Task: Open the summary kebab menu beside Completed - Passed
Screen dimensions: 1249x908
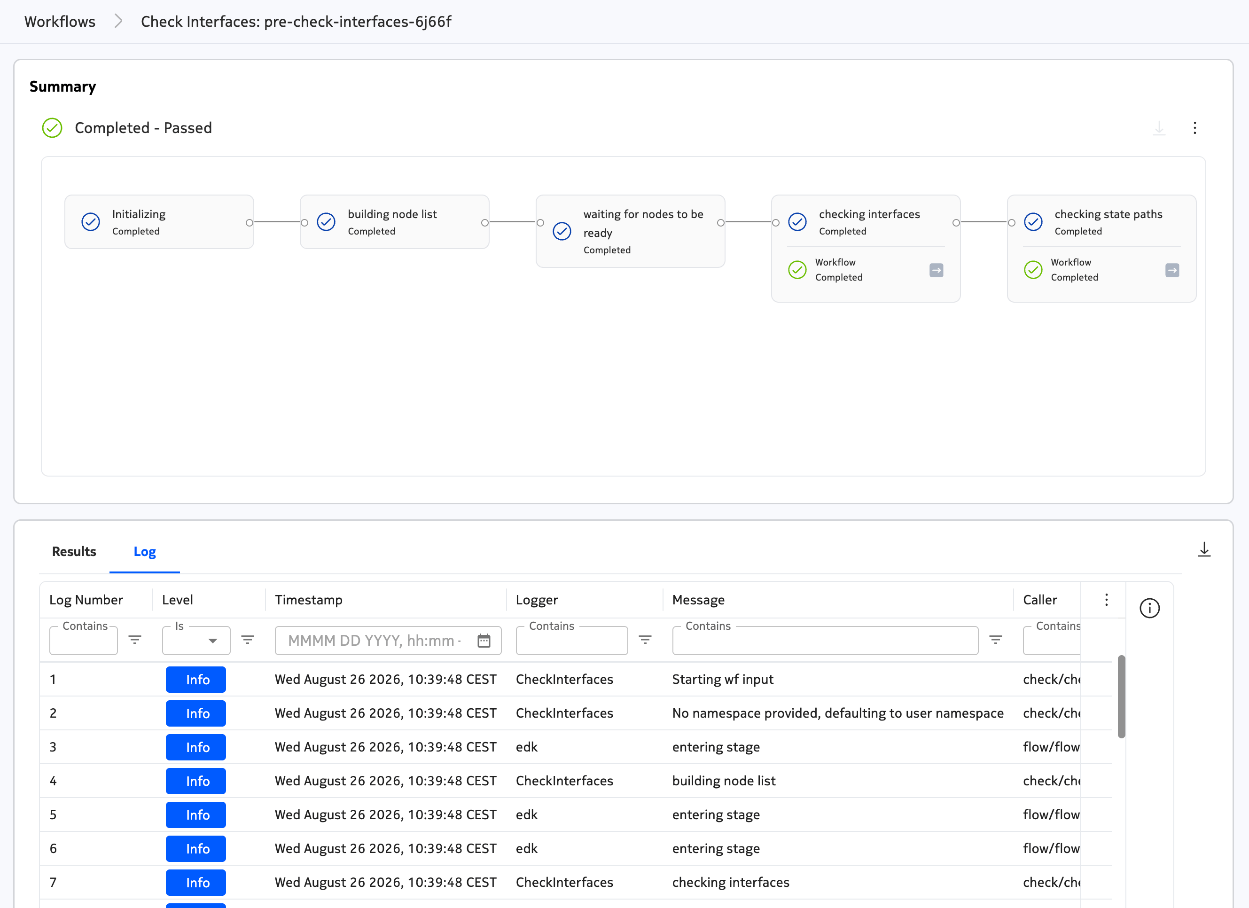Action: [1194, 128]
